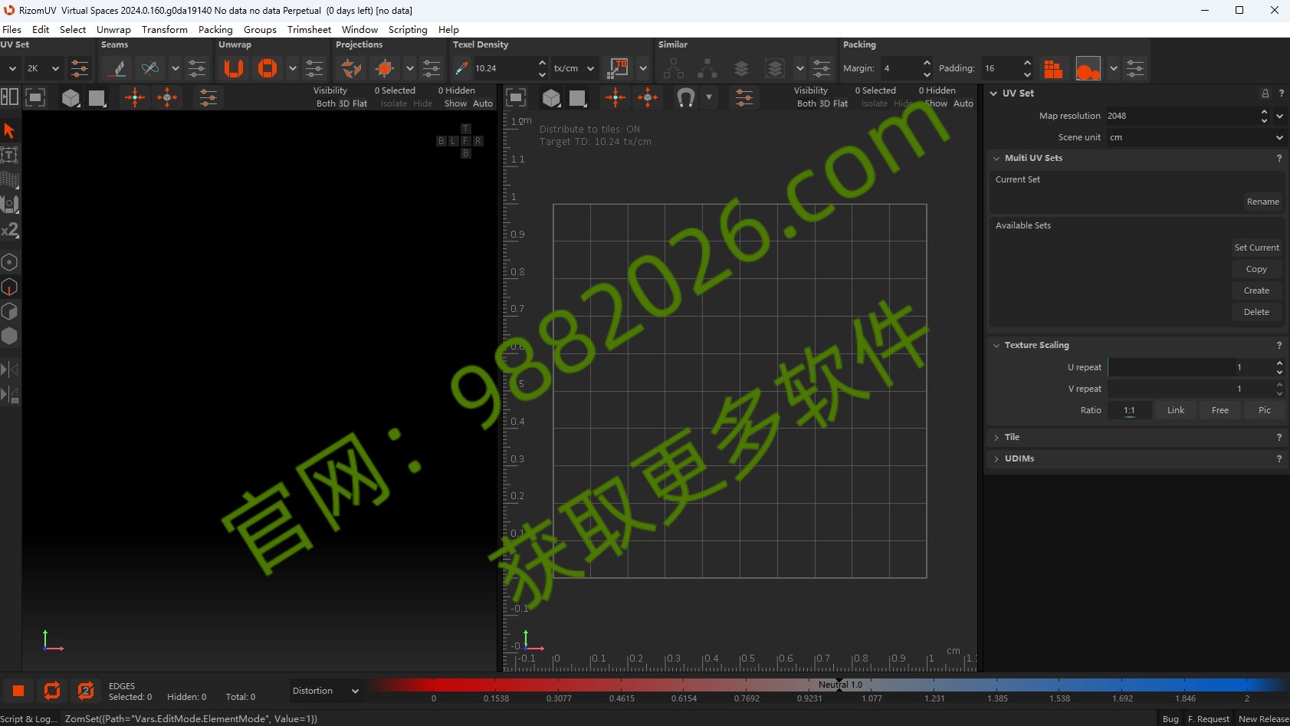The width and height of the screenshot is (1290, 726).
Task: Toggle the Link ratio option
Action: [1176, 410]
